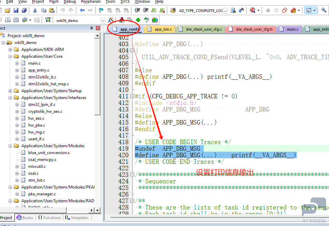Insert a bookmark with the flag icon
The image size is (329, 226).
(x=101, y=10)
